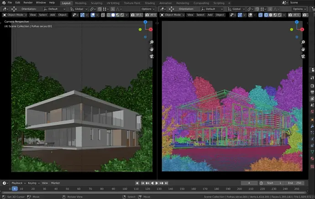Image resolution: width=315 pixels, height=199 pixels.
Task: Toggle the camera view icon in right viewport
Action: click(x=303, y=56)
